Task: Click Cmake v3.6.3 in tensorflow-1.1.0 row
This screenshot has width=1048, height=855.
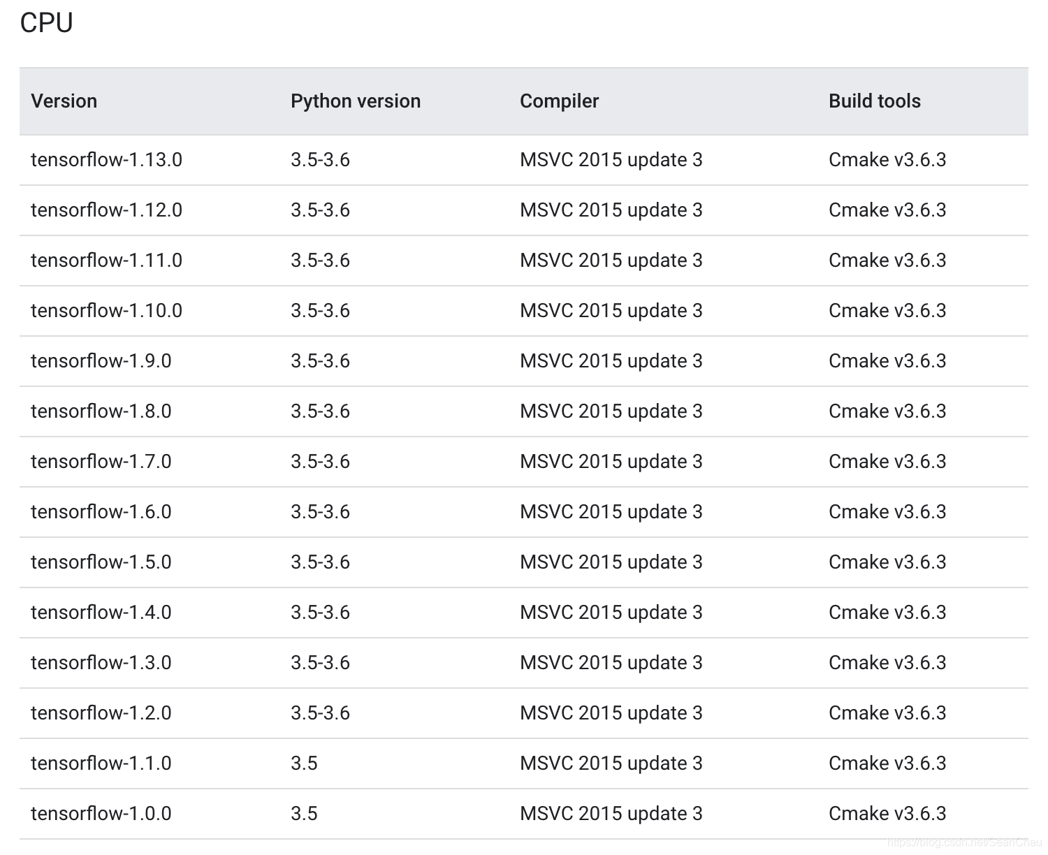Action: point(887,763)
